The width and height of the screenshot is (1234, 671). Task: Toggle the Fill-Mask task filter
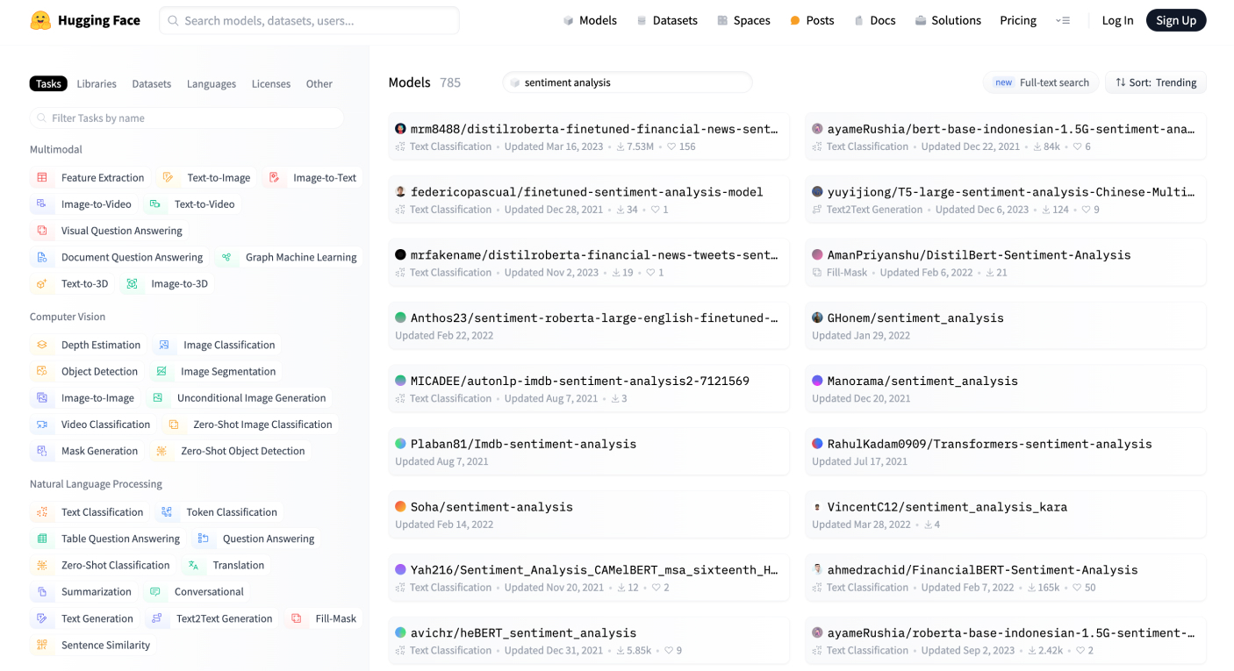click(x=325, y=618)
